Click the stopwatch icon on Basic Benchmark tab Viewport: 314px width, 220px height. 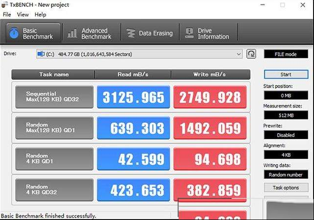(14, 33)
